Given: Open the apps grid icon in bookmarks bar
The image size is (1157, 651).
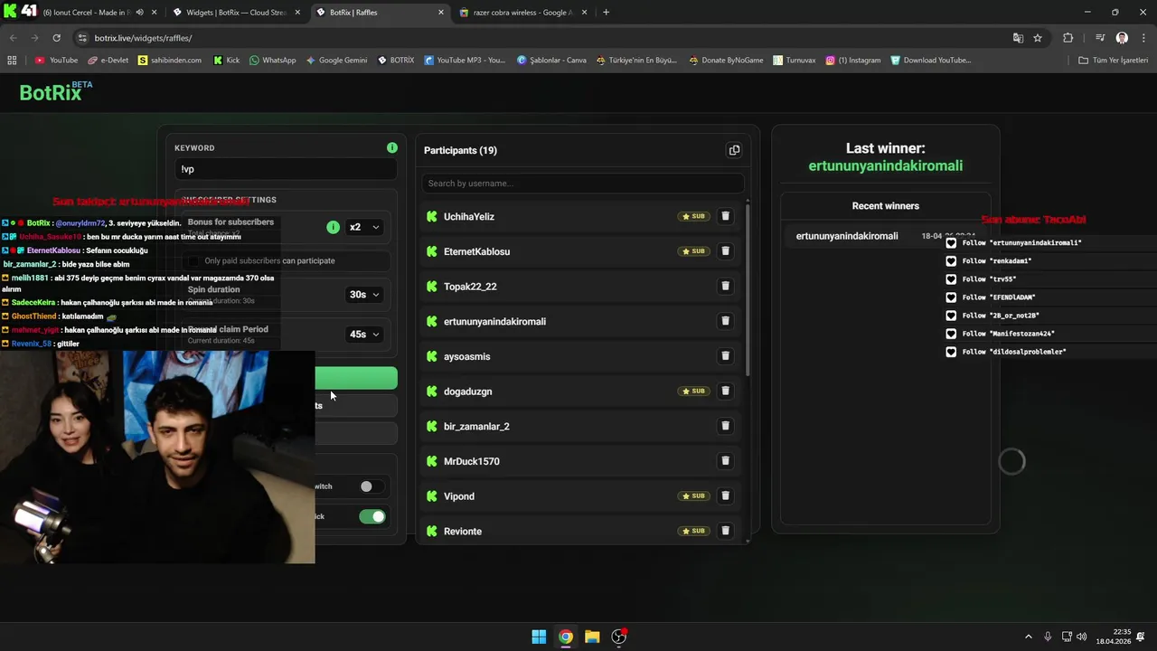Looking at the screenshot, I should 12,61.
